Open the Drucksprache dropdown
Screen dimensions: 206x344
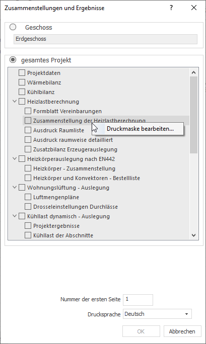pos(157,314)
